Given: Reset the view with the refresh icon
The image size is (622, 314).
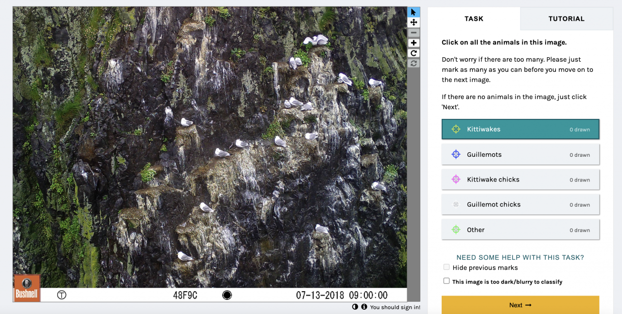Looking at the screenshot, I should (x=414, y=63).
